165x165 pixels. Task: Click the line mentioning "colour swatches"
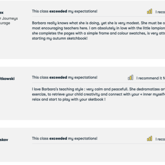click(99, 33)
